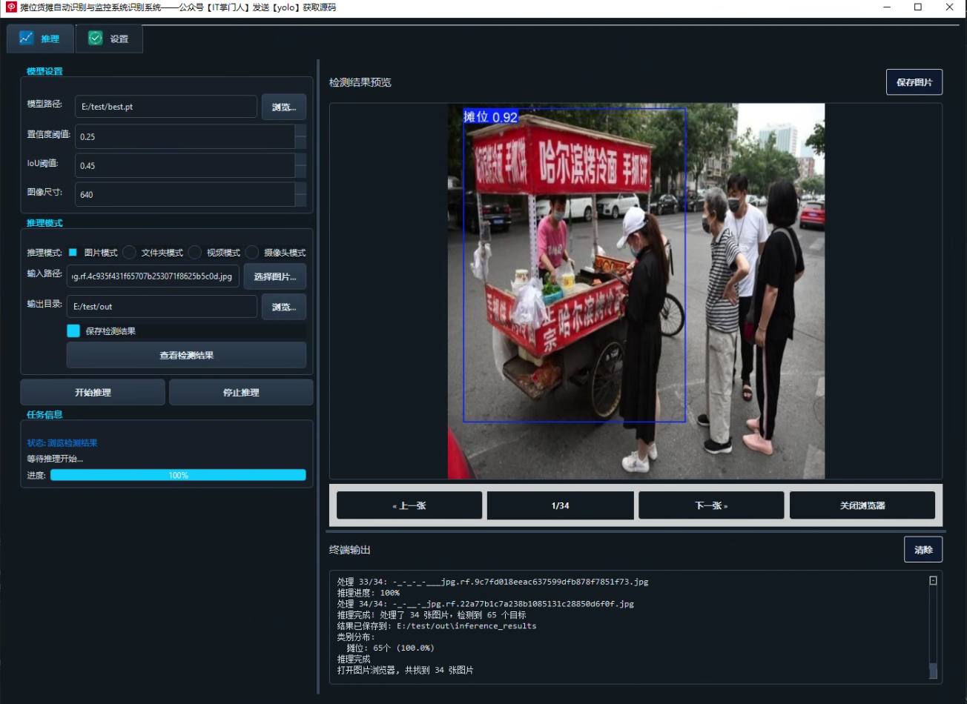967x704 pixels.
Task: Click the 100% progress bar
Action: pos(178,475)
